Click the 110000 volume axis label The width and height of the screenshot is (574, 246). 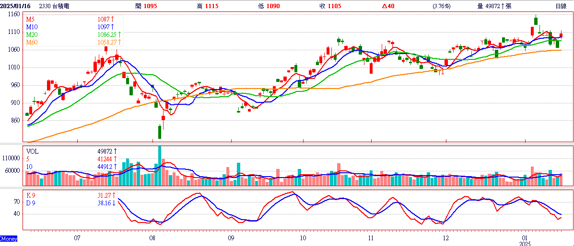click(x=11, y=158)
